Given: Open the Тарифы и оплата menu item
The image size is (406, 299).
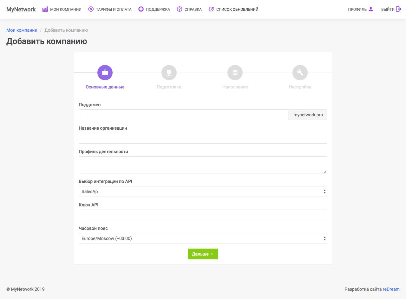Looking at the screenshot, I should pos(113,10).
